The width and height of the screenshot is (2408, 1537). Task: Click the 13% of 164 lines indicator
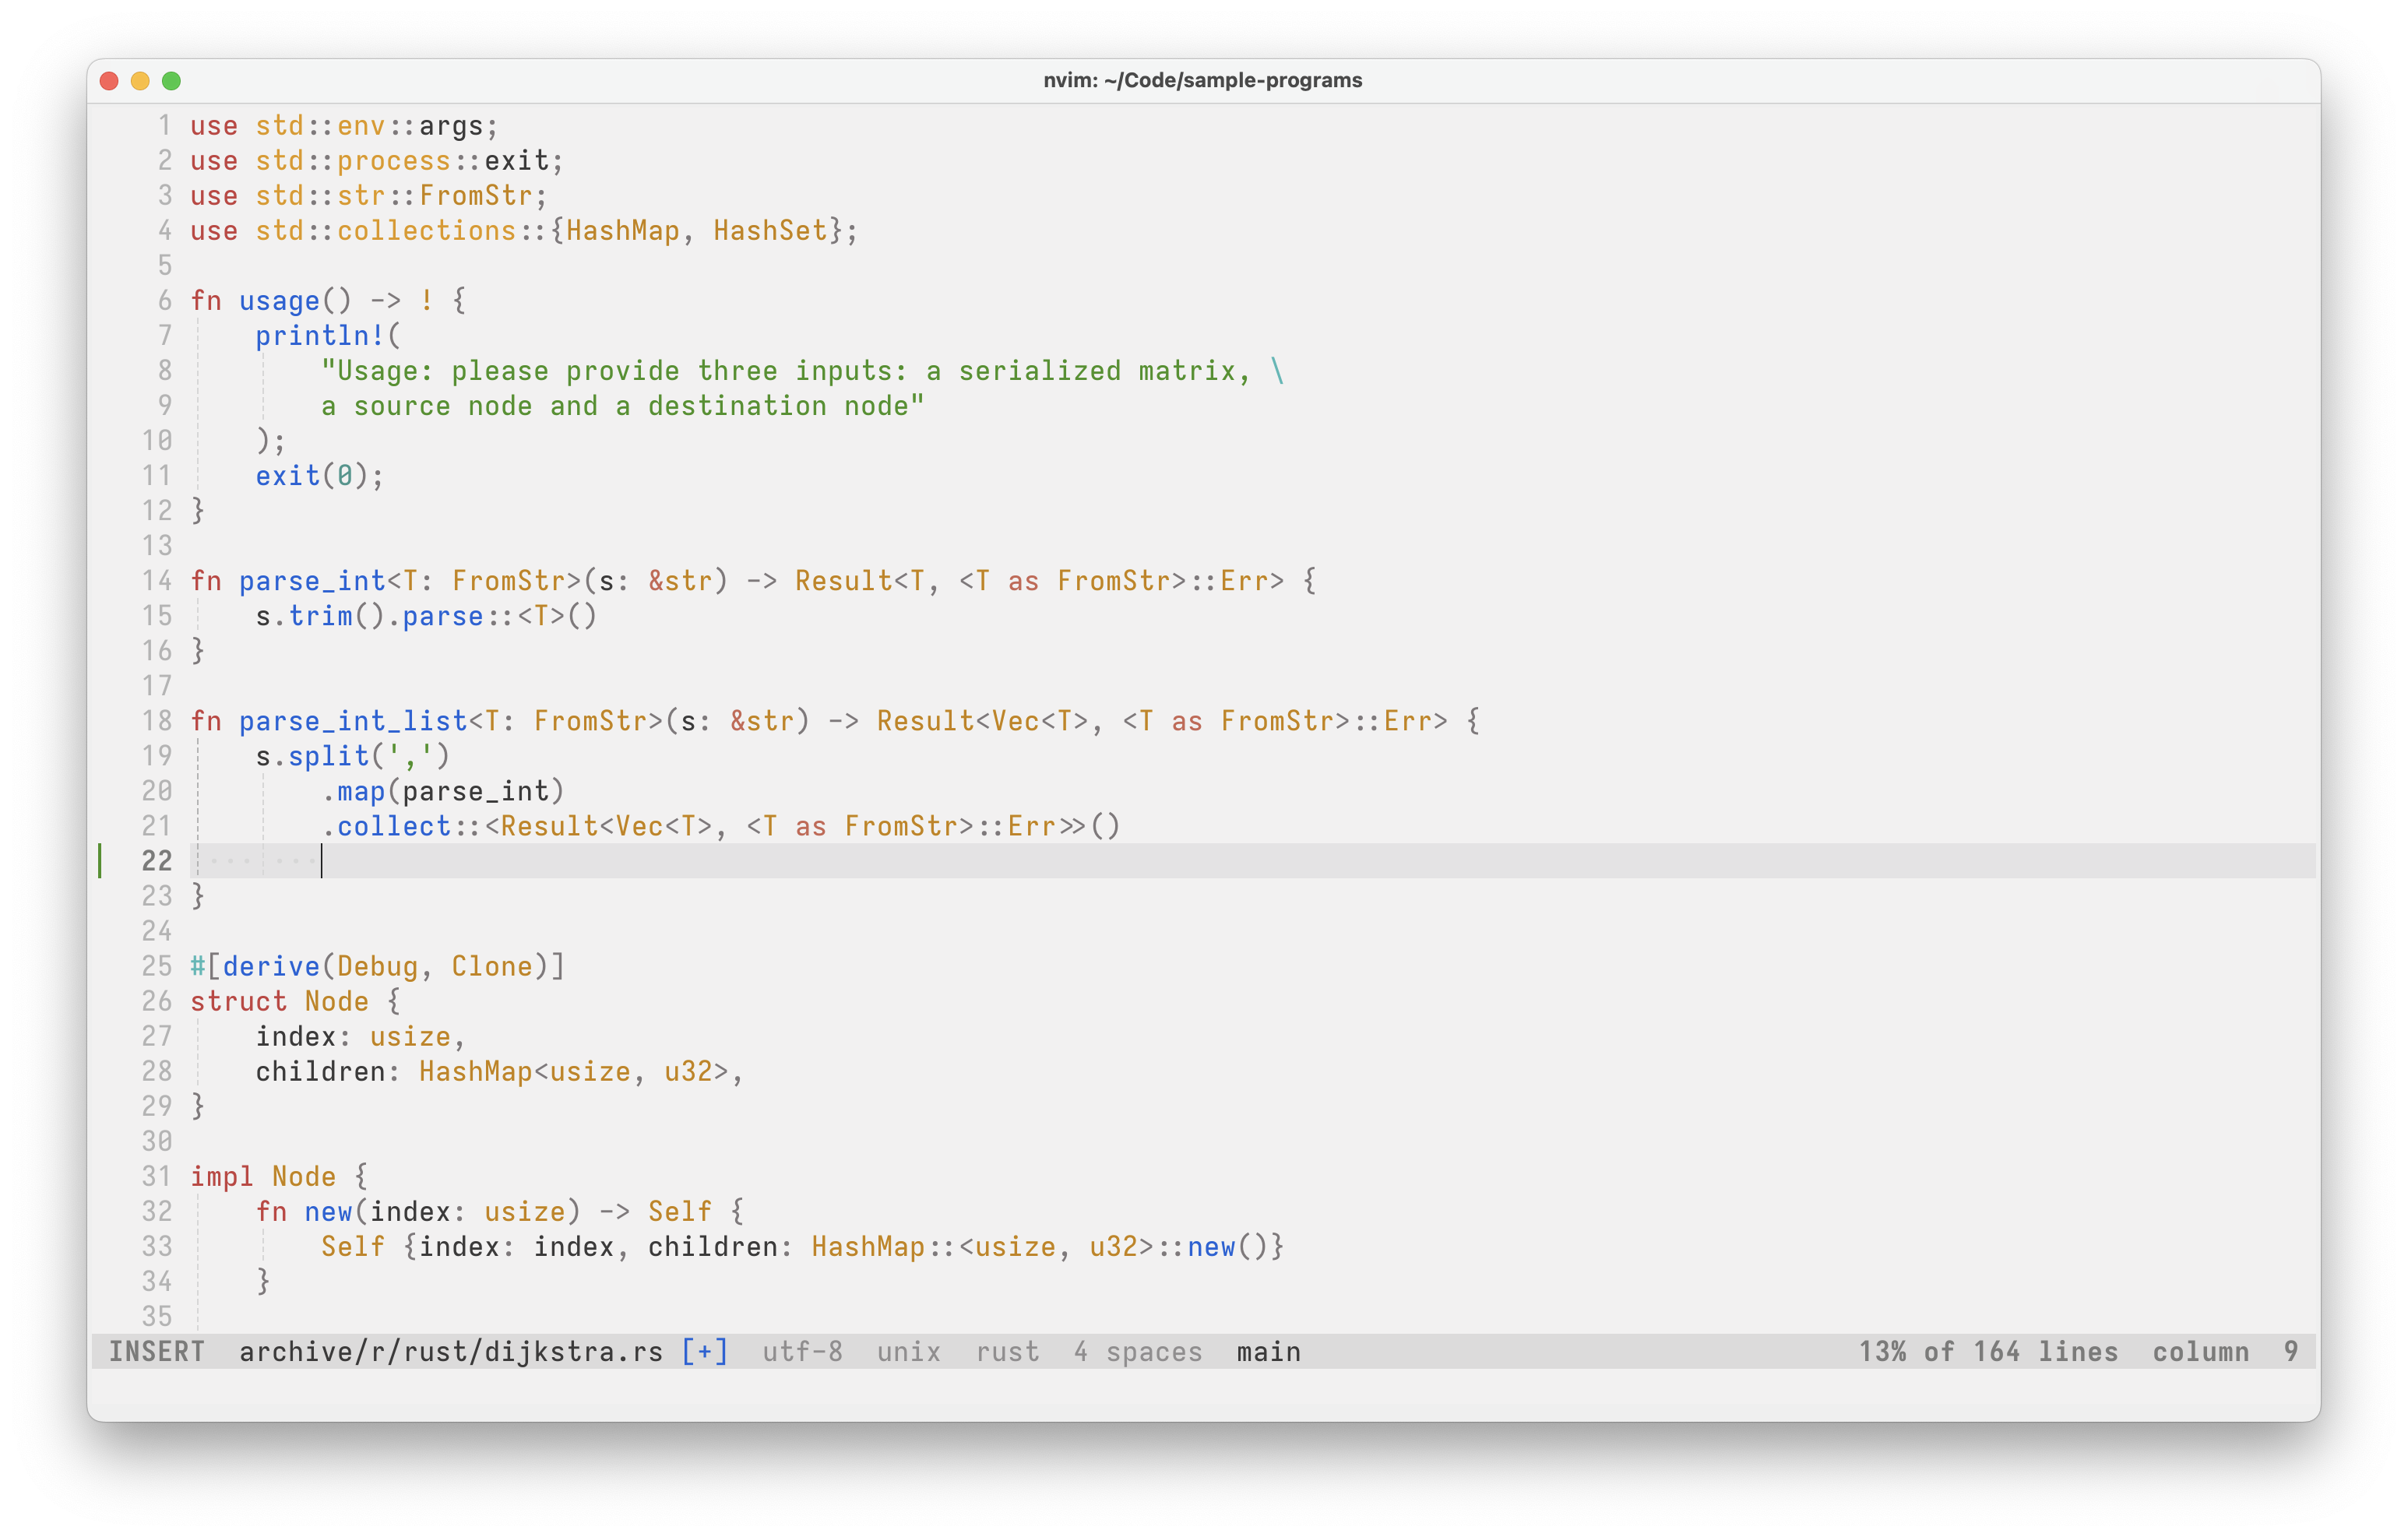pyautogui.click(x=1988, y=1352)
